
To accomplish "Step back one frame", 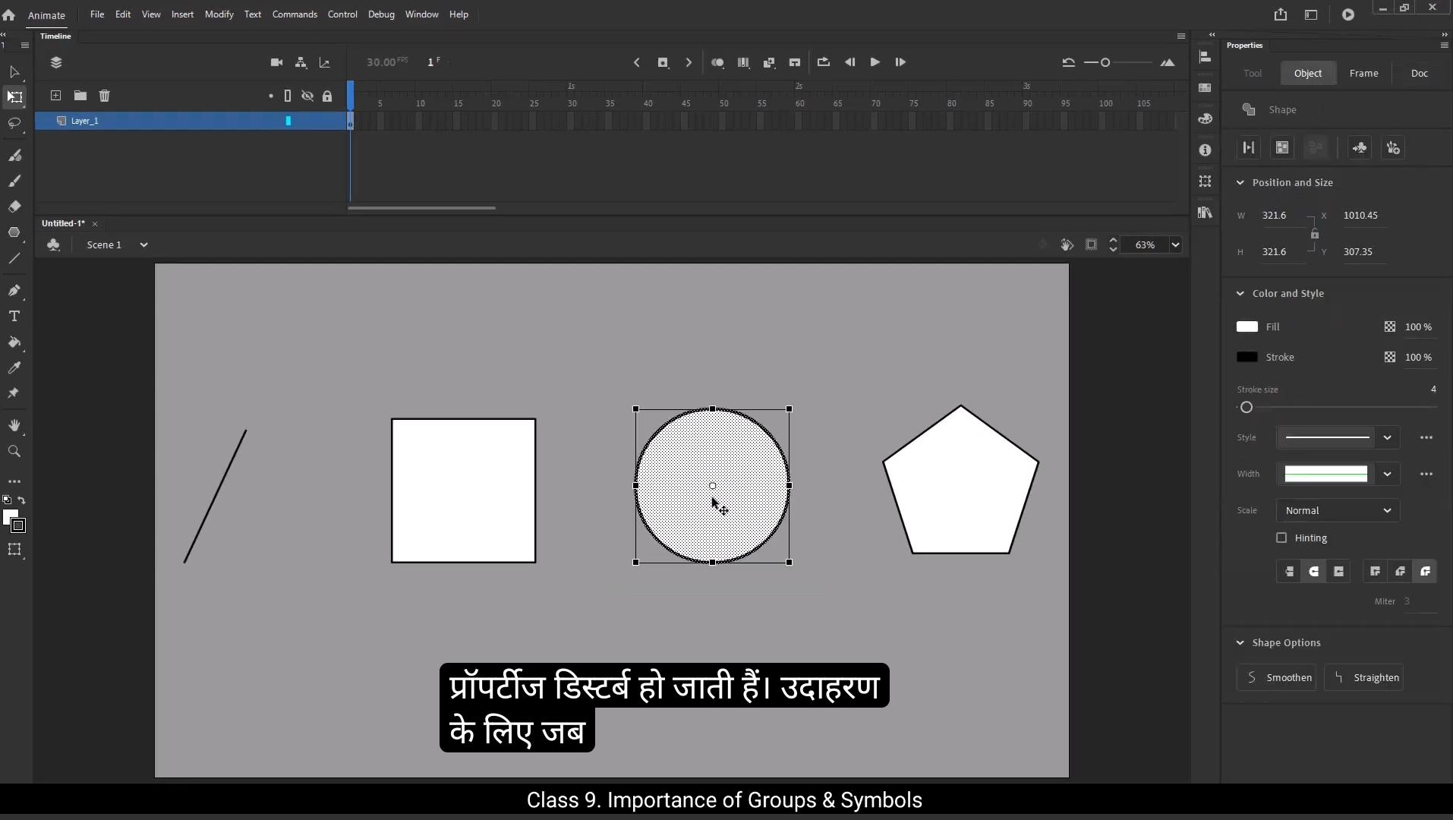I will (x=849, y=62).
